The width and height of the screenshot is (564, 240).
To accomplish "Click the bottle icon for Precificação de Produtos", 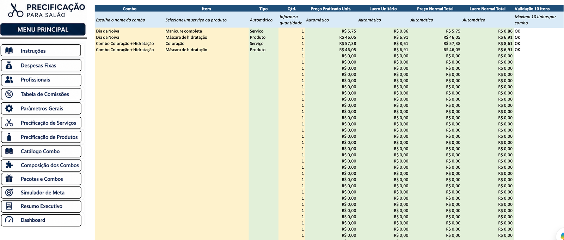I will (9, 137).
